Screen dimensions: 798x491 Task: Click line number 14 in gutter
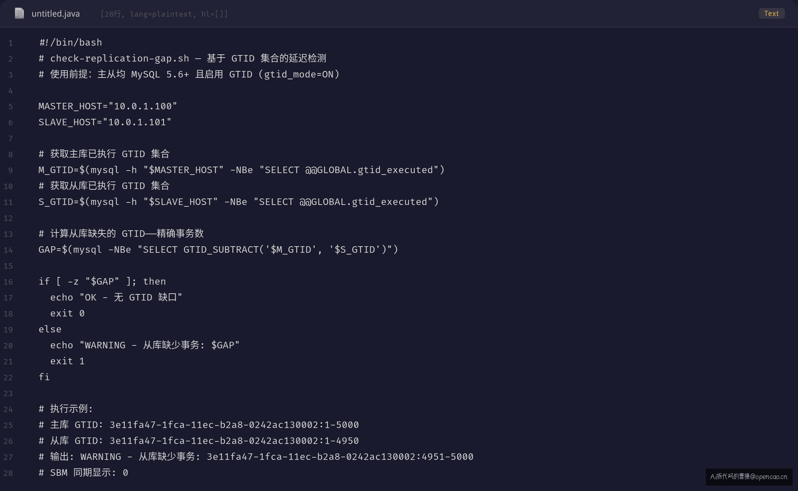tap(8, 250)
